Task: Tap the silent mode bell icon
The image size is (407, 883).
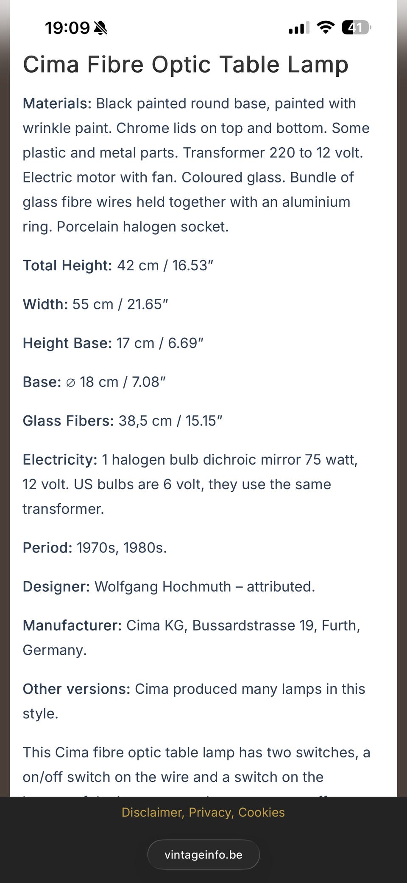Action: [100, 28]
